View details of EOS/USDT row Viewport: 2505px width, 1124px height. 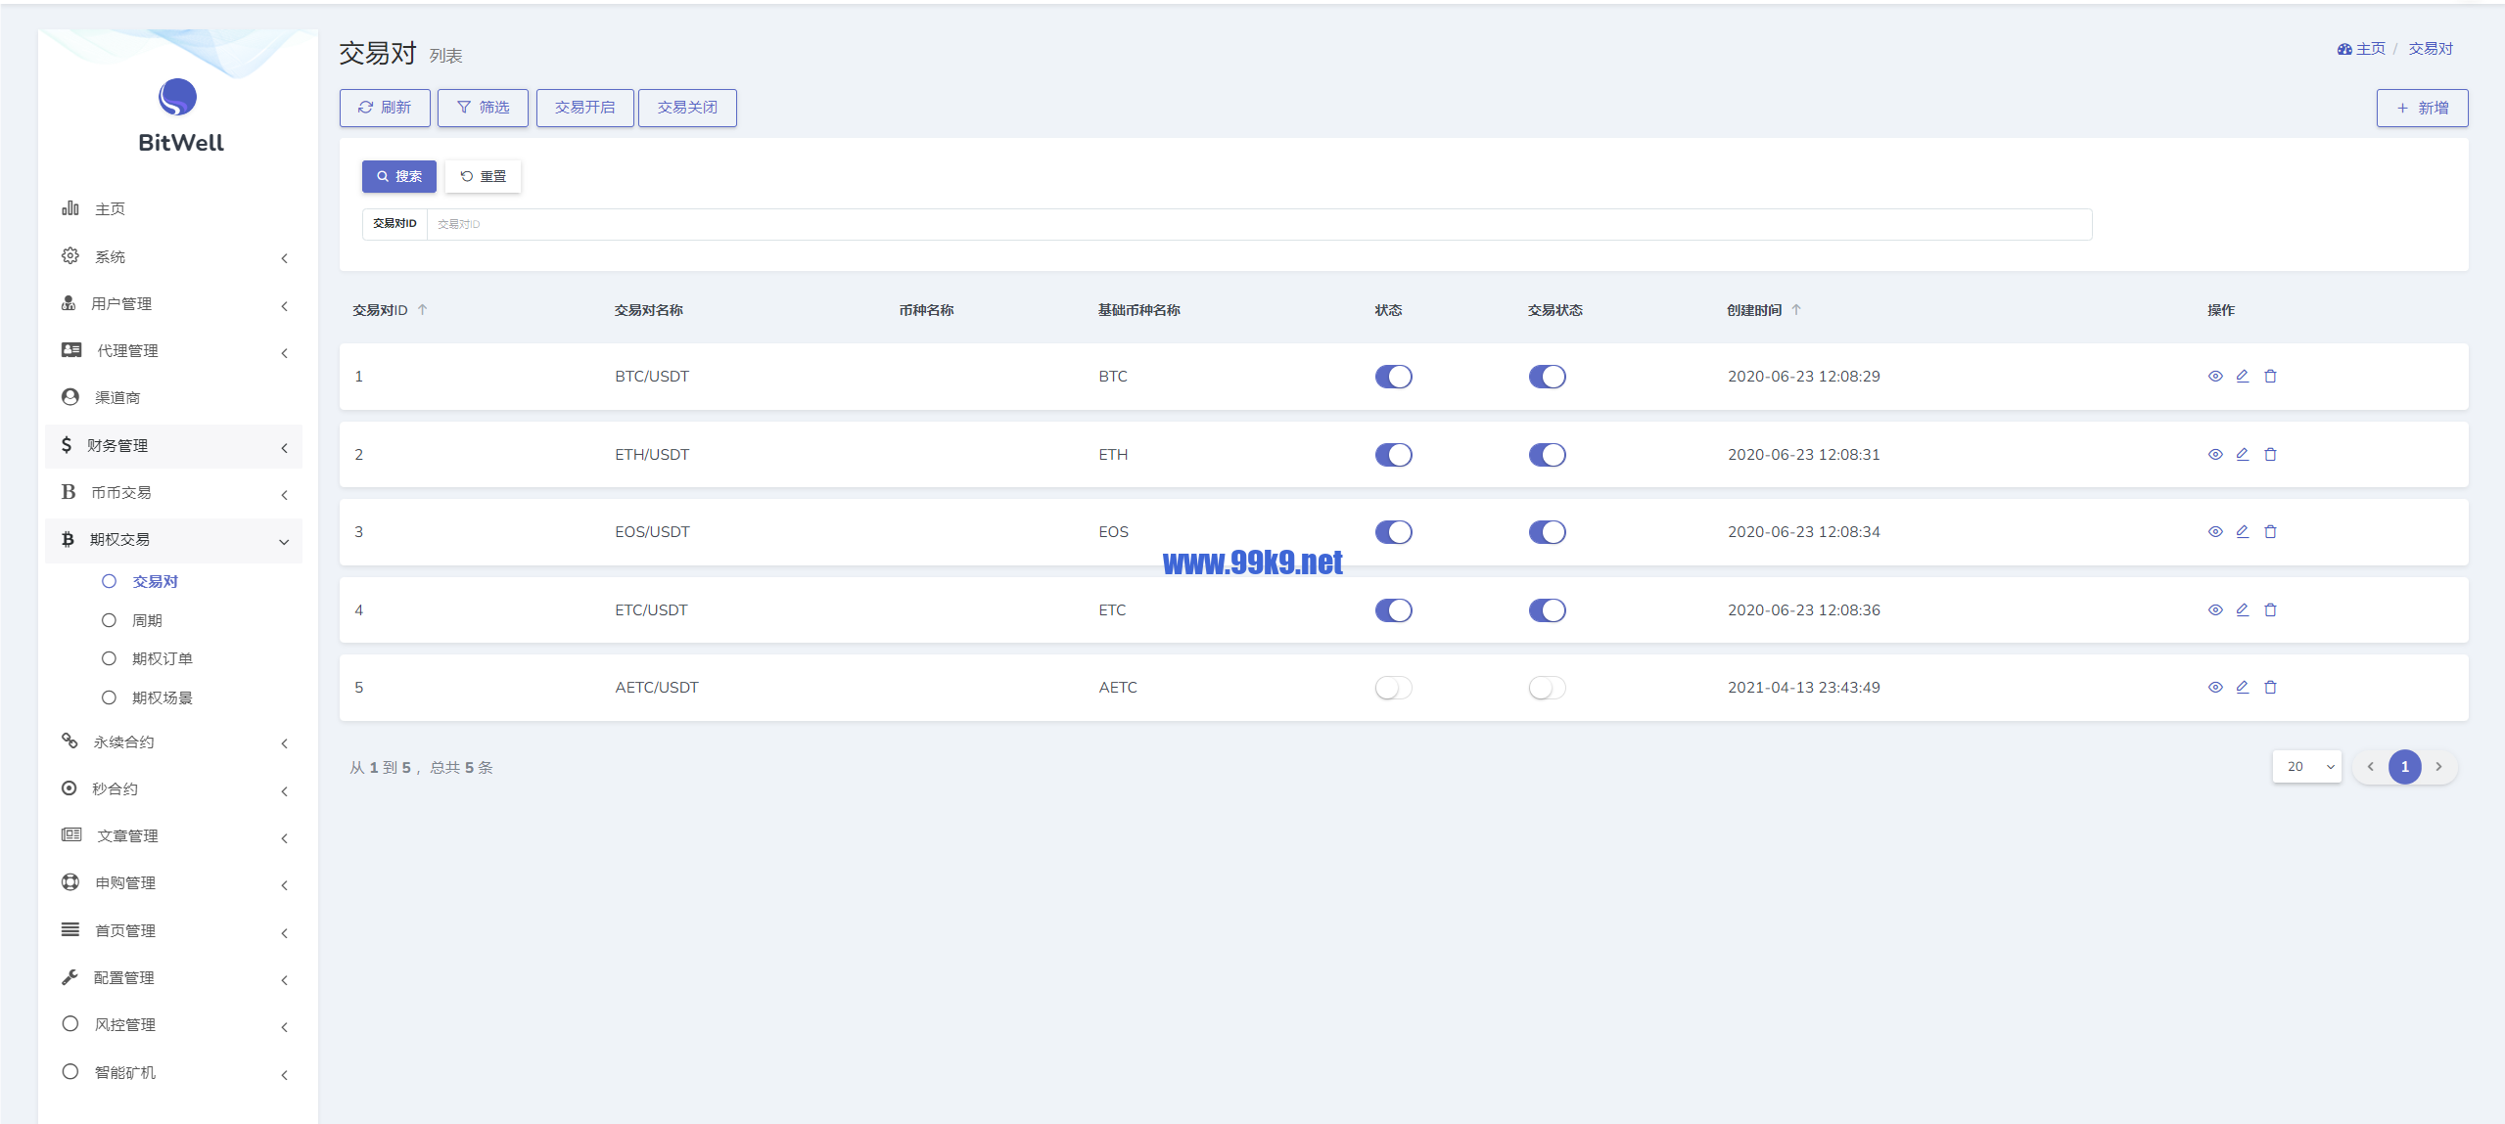2214,532
